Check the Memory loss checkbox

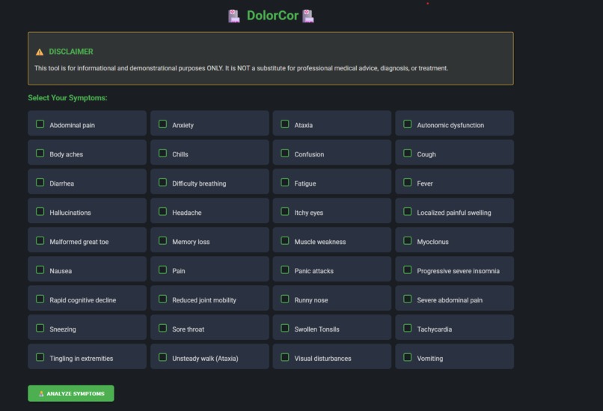(162, 240)
